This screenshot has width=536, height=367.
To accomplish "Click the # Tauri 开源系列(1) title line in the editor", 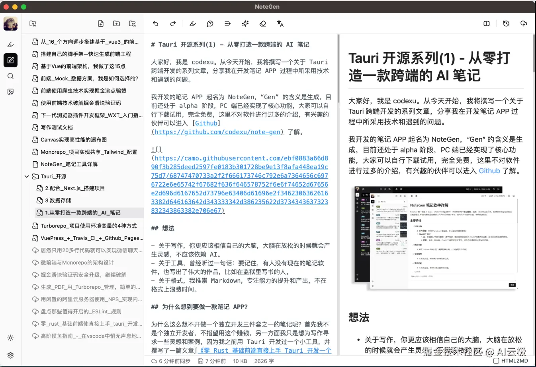I will (230, 44).
